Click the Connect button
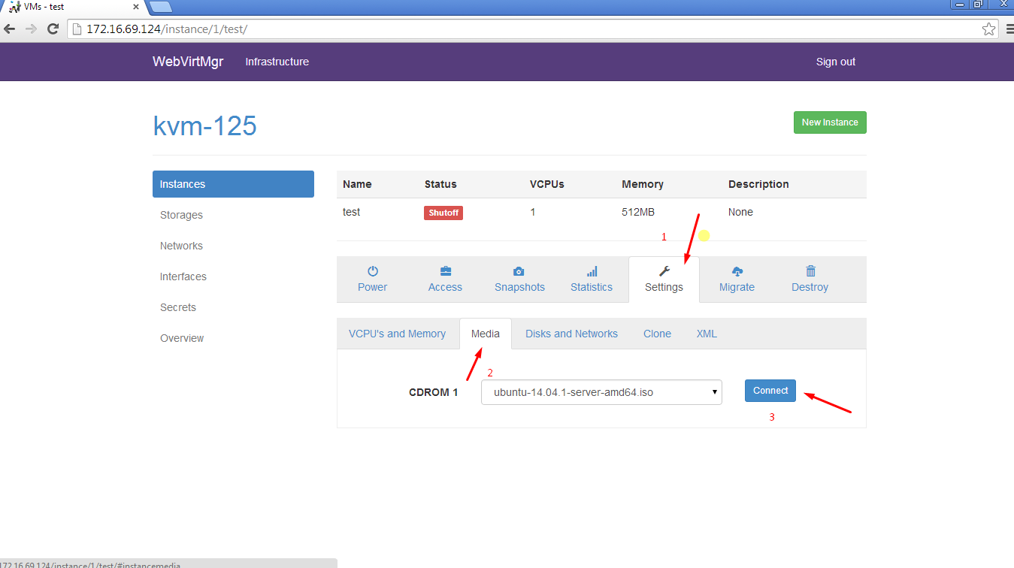This screenshot has height=568, width=1014. 770,391
